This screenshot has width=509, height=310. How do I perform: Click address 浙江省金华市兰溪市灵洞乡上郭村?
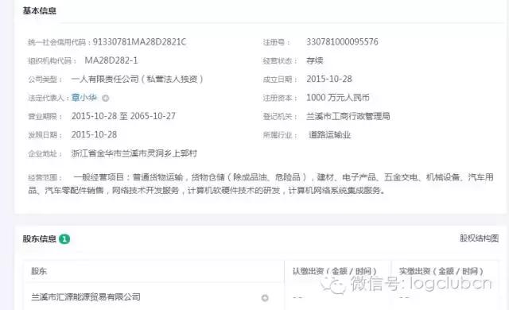(134, 153)
